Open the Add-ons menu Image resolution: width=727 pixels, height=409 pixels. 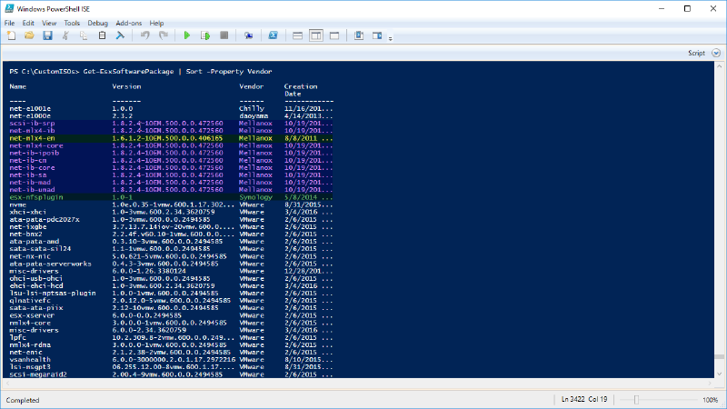(128, 23)
